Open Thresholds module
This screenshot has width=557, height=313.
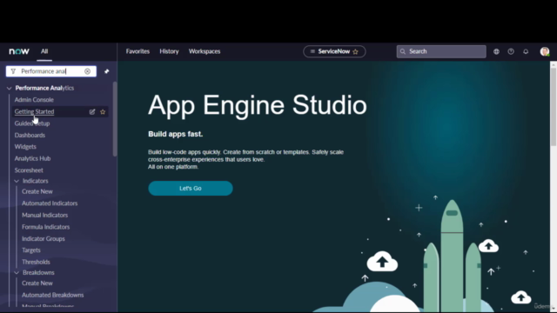[36, 262]
